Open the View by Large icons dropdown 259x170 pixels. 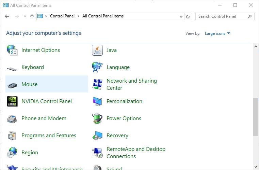point(217,33)
